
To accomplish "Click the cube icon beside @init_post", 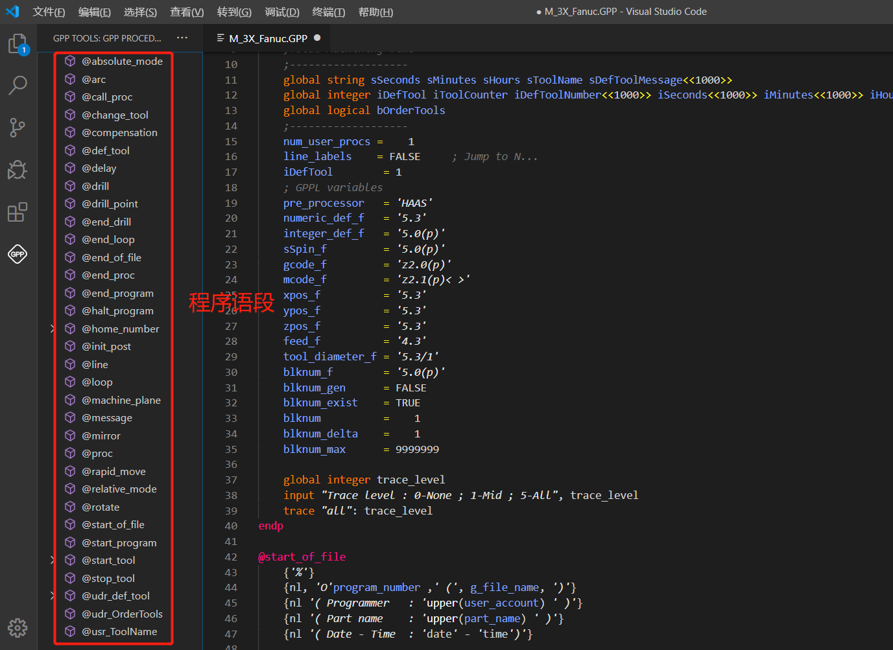I will [70, 346].
